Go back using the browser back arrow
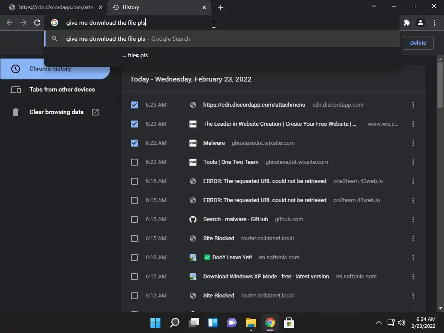Image resolution: width=444 pixels, height=333 pixels. click(x=10, y=23)
